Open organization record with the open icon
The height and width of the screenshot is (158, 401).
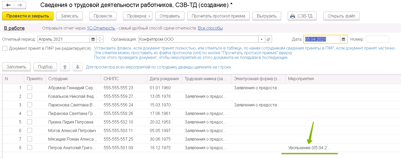pos(268,39)
